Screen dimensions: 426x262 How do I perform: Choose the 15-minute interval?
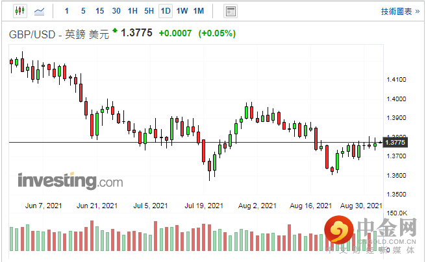point(99,11)
